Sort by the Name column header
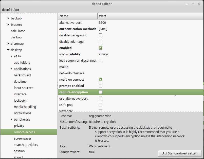The height and width of the screenshot is (159, 204). pos(78,16)
